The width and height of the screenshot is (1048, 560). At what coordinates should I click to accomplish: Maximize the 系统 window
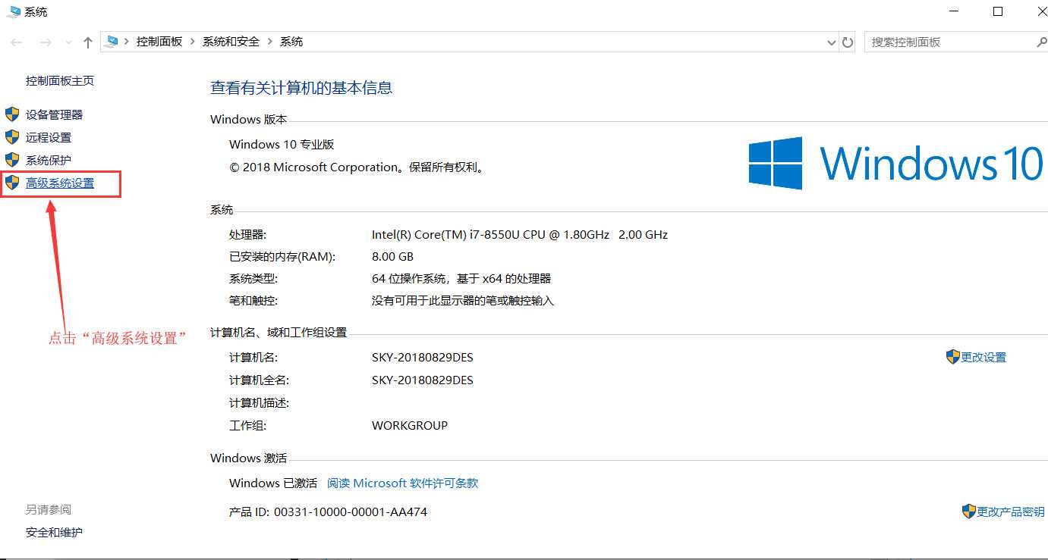pyautogui.click(x=998, y=11)
